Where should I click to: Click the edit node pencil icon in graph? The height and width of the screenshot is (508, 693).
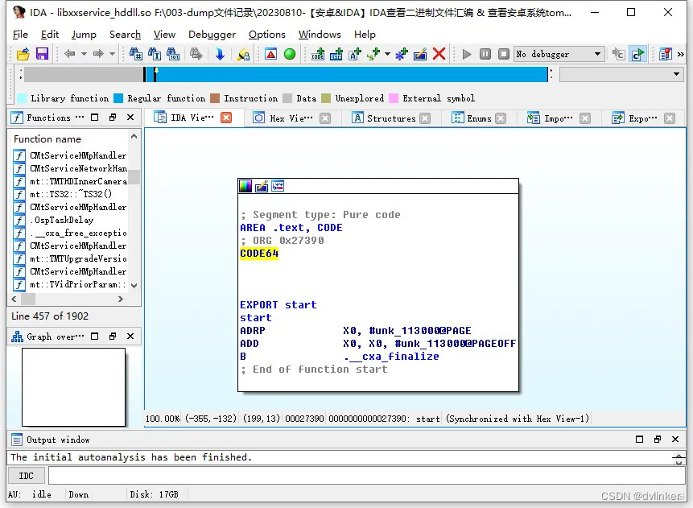(262, 186)
